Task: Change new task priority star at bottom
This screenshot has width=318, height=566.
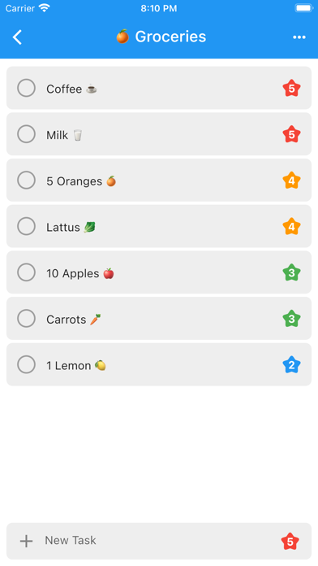Action: (x=290, y=542)
